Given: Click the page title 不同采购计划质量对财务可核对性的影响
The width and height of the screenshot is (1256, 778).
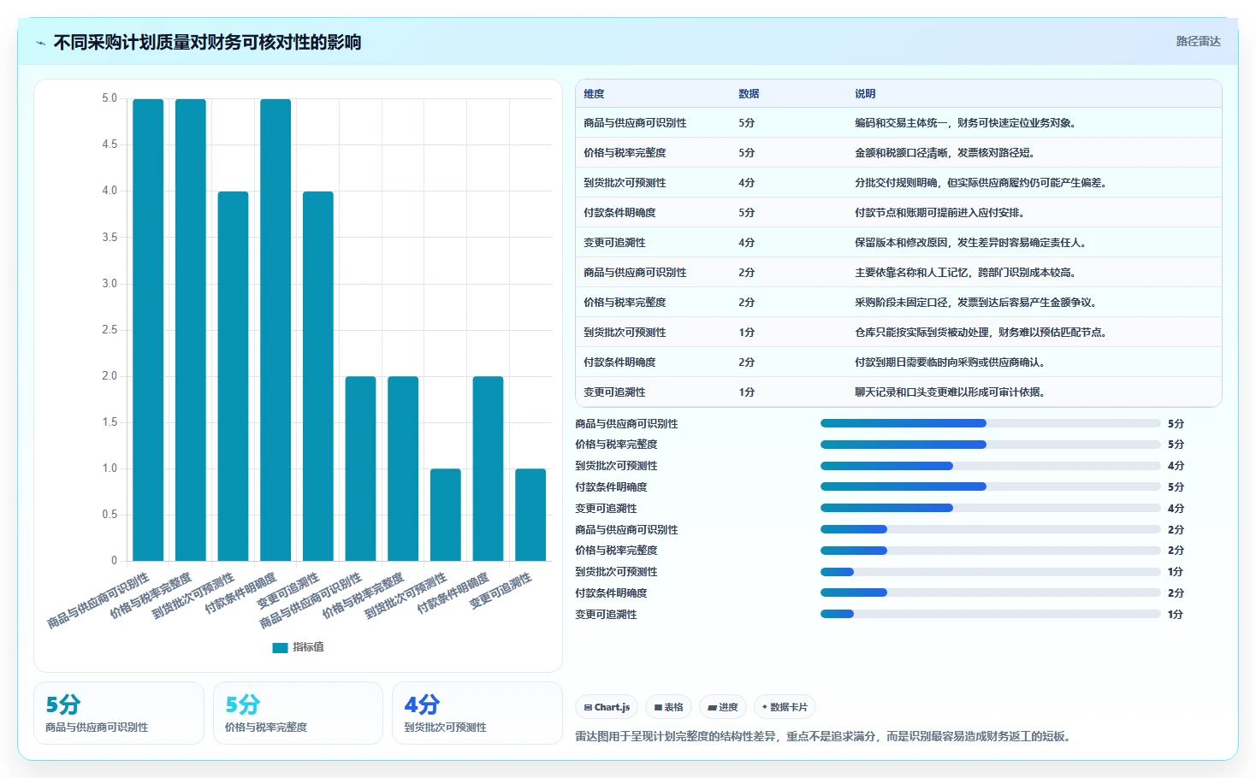Looking at the screenshot, I should click(x=207, y=42).
